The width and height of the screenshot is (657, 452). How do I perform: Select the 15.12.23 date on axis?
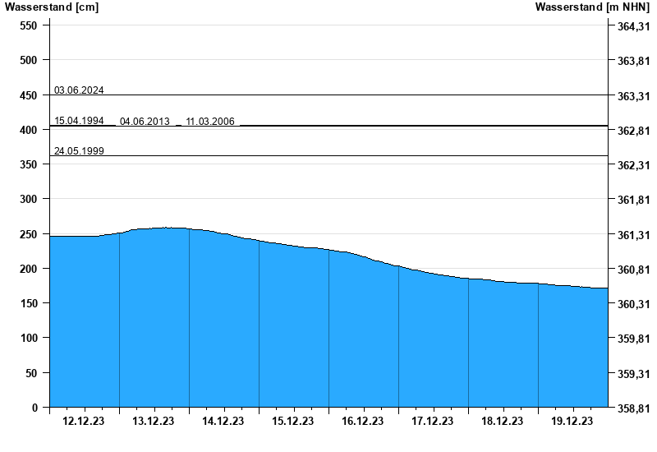(293, 422)
